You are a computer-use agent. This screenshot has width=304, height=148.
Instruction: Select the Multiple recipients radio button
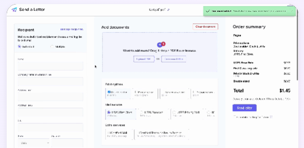pos(52,47)
